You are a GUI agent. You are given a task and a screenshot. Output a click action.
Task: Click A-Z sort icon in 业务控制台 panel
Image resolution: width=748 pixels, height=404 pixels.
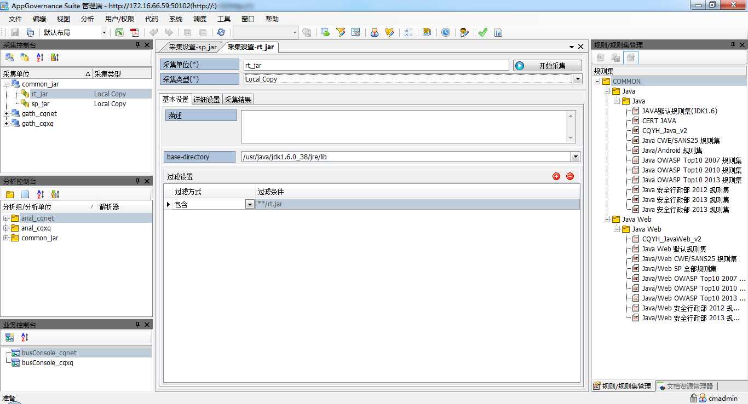[x=25, y=337]
